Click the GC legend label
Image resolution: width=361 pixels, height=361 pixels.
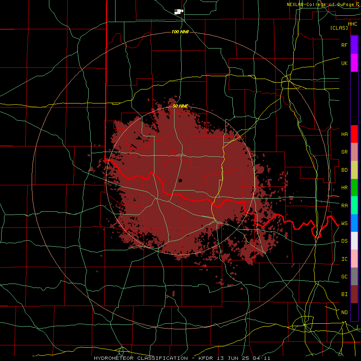point(344,276)
